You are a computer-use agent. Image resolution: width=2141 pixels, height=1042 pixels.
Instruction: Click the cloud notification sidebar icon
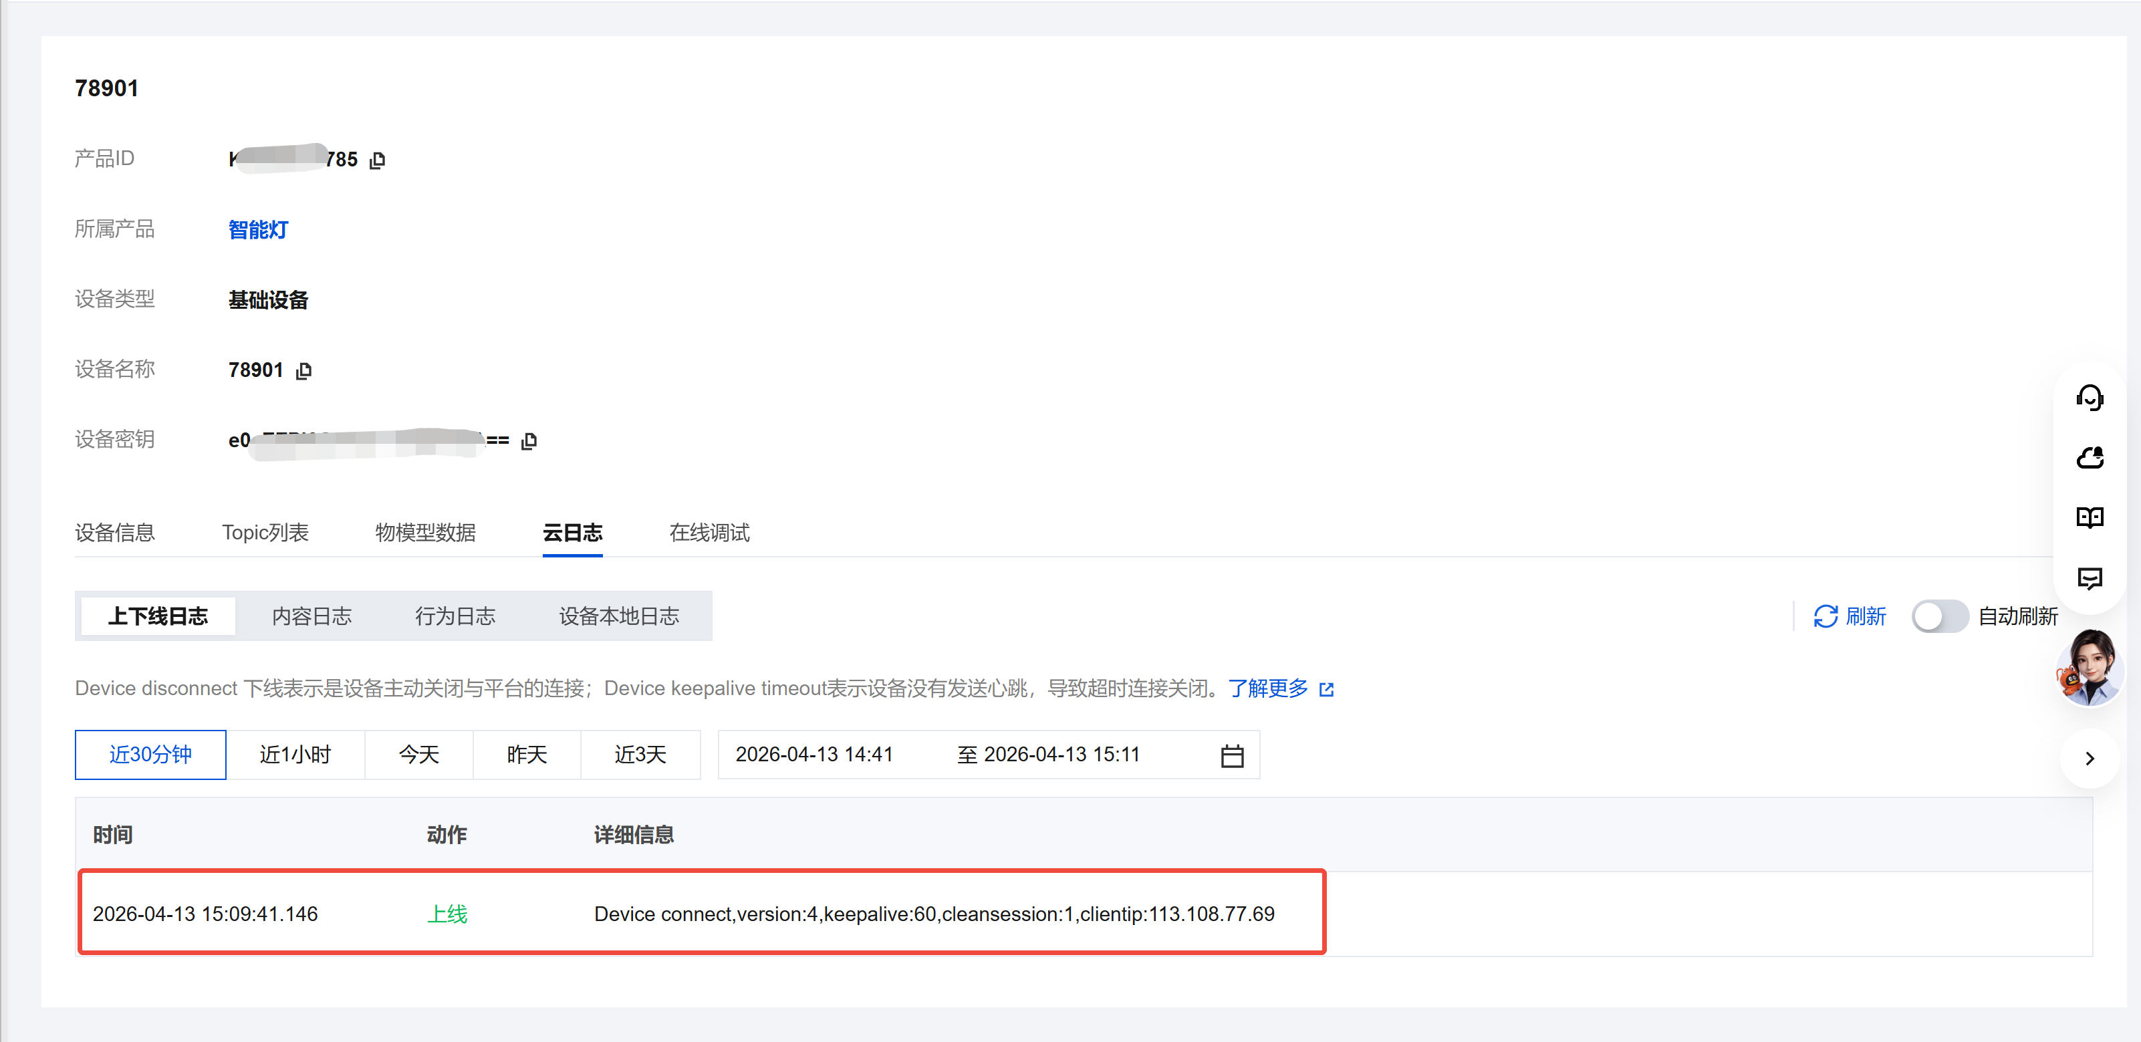coord(2089,458)
